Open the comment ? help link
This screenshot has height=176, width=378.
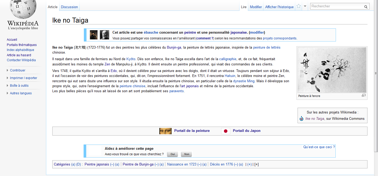(x=205, y=38)
